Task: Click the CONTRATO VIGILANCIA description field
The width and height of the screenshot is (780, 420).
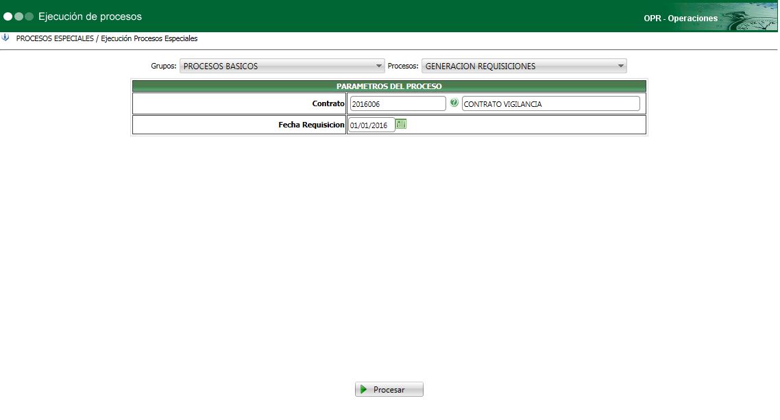Action: tap(550, 104)
